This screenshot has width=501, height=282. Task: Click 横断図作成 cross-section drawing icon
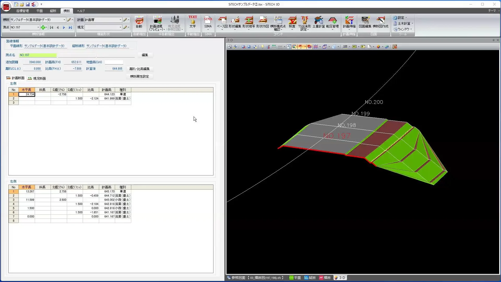click(x=380, y=22)
